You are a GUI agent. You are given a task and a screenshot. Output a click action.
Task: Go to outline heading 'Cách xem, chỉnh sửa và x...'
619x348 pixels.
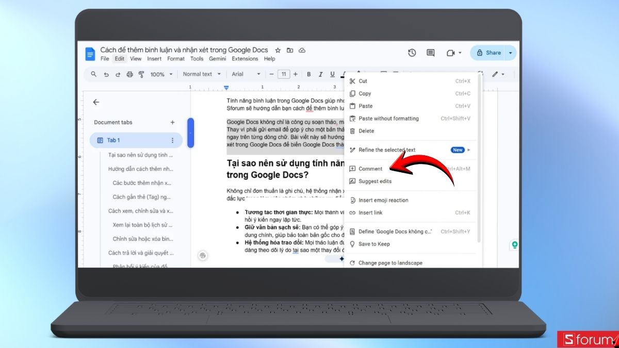pos(141,211)
